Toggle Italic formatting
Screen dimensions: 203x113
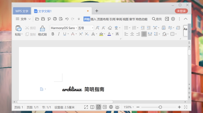point(59,34)
